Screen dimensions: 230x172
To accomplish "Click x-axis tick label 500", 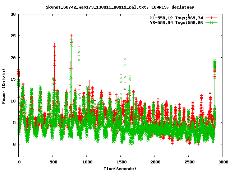I will click(x=54, y=162).
